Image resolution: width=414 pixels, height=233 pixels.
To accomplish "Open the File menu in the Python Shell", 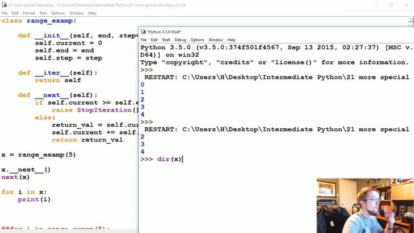I will (x=144, y=40).
